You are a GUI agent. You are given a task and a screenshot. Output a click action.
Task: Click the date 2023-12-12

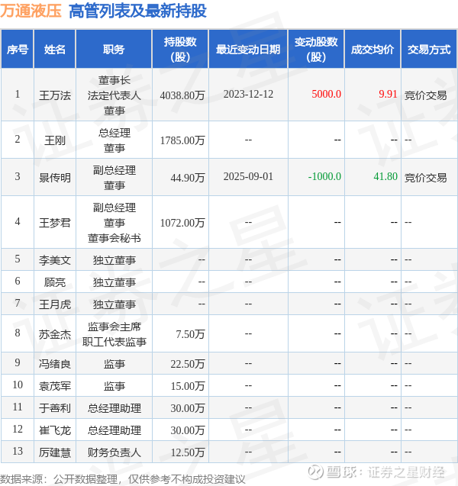(248, 94)
